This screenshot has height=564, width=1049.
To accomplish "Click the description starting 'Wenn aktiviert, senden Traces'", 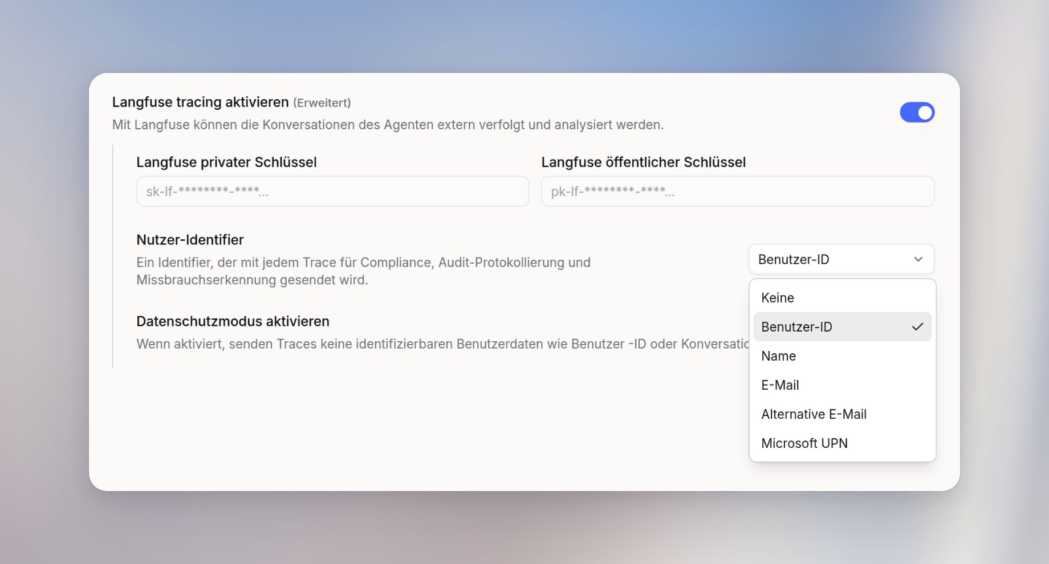I will [442, 344].
